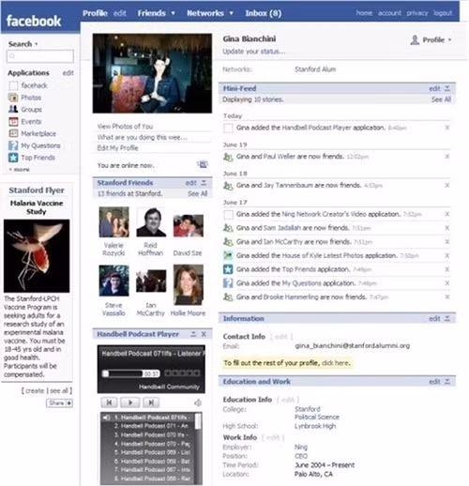The image size is (469, 486).
Task: Click Update your status field
Action: (253, 52)
